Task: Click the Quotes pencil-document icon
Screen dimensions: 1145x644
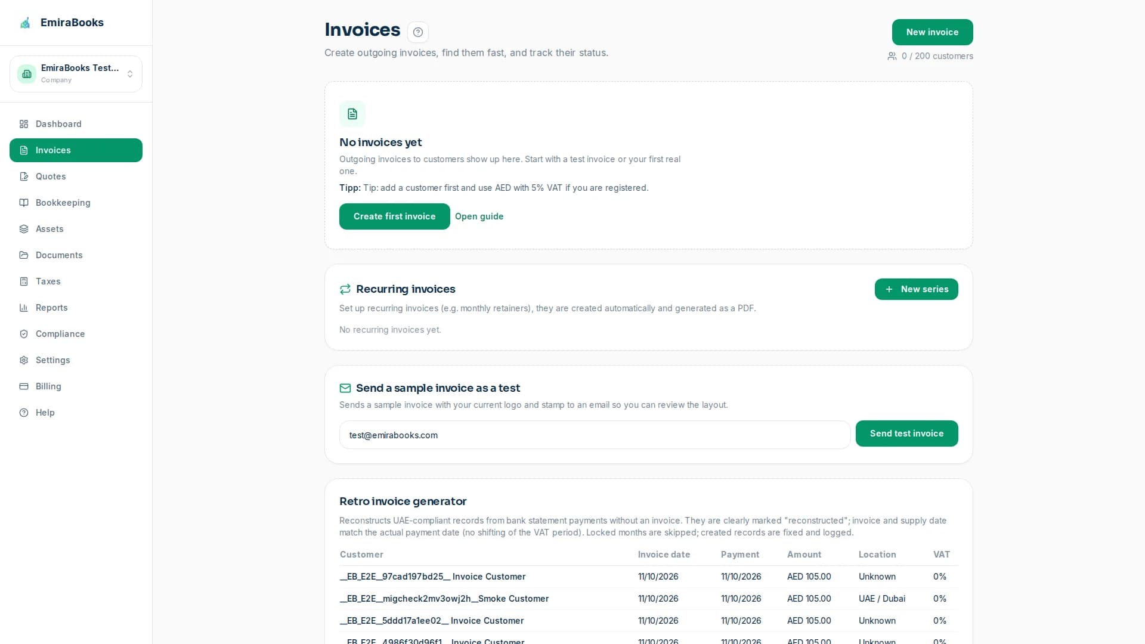Action: 24,177
